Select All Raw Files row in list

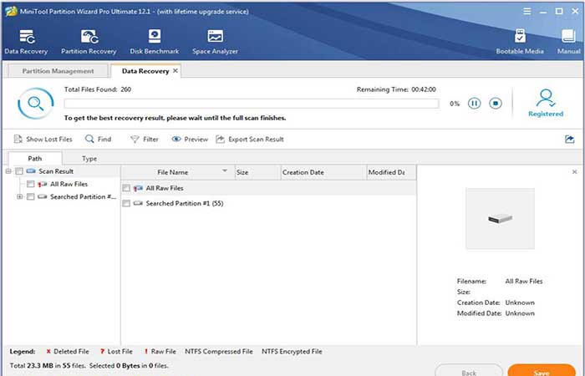click(x=268, y=188)
